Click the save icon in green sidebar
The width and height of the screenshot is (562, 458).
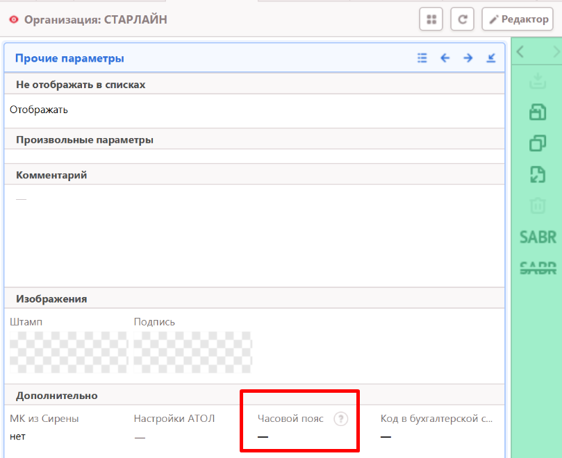[538, 112]
